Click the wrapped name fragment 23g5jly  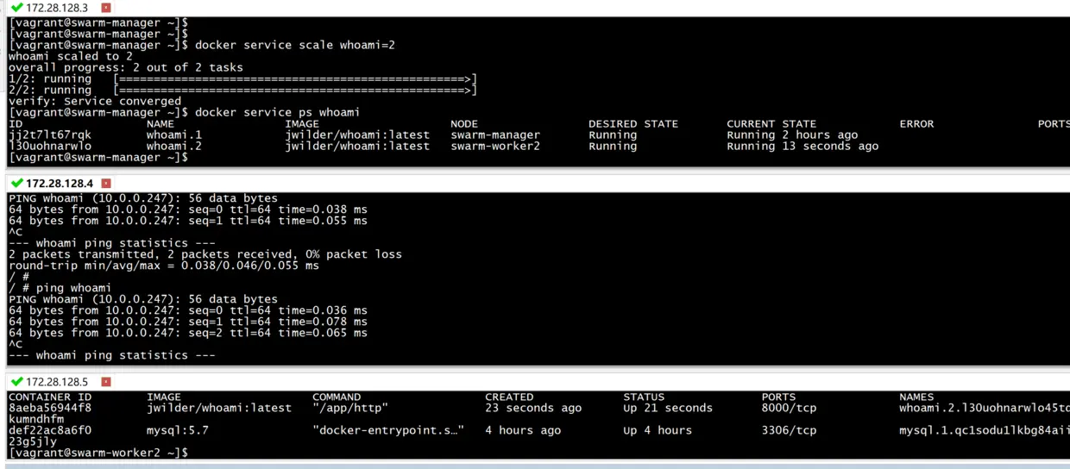coord(33,441)
